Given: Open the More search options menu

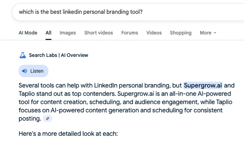Looking at the screenshot, I should tap(208, 33).
